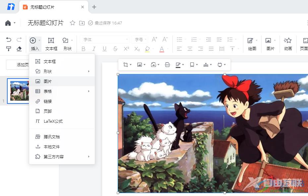Click the move to folder icon
Viewport: 308px width, 196px height.
82,23
